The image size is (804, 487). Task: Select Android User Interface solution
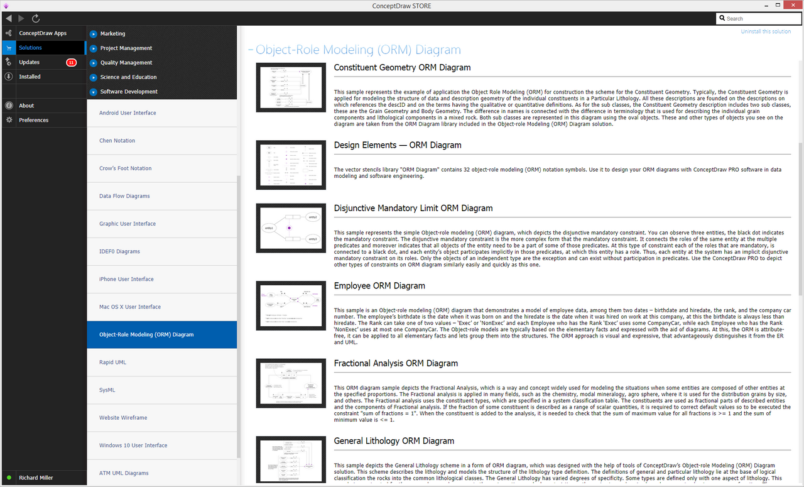[162, 113]
